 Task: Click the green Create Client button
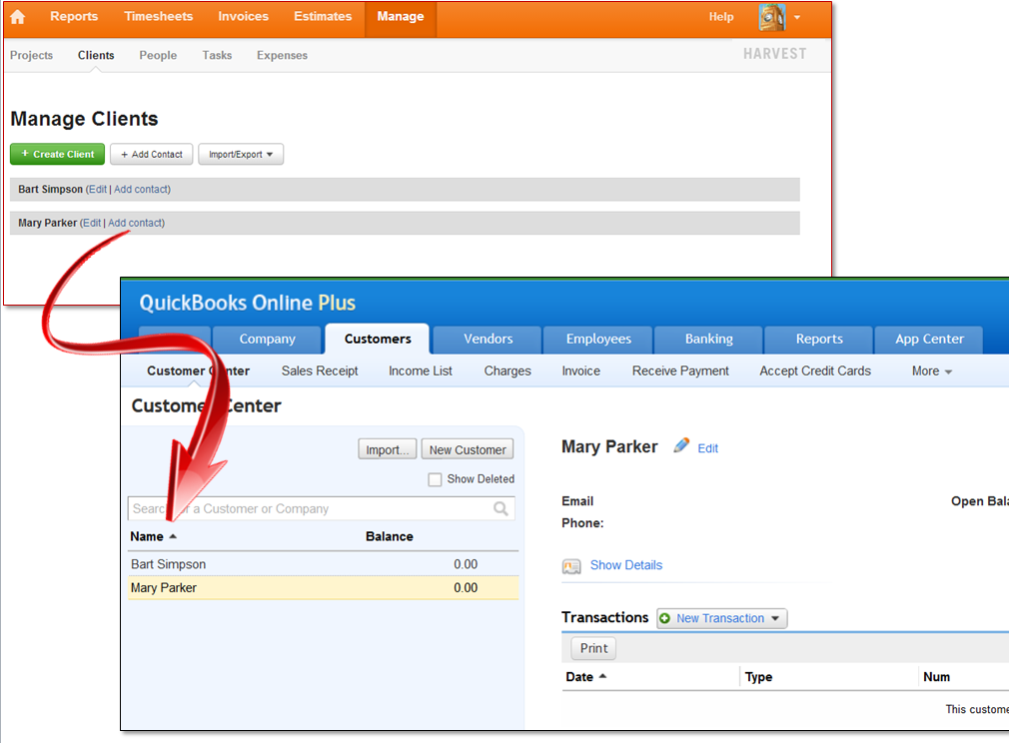57,155
